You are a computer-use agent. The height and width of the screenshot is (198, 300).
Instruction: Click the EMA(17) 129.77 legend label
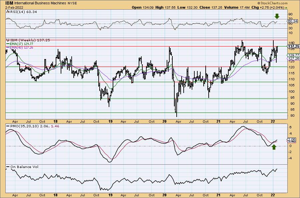22,44
